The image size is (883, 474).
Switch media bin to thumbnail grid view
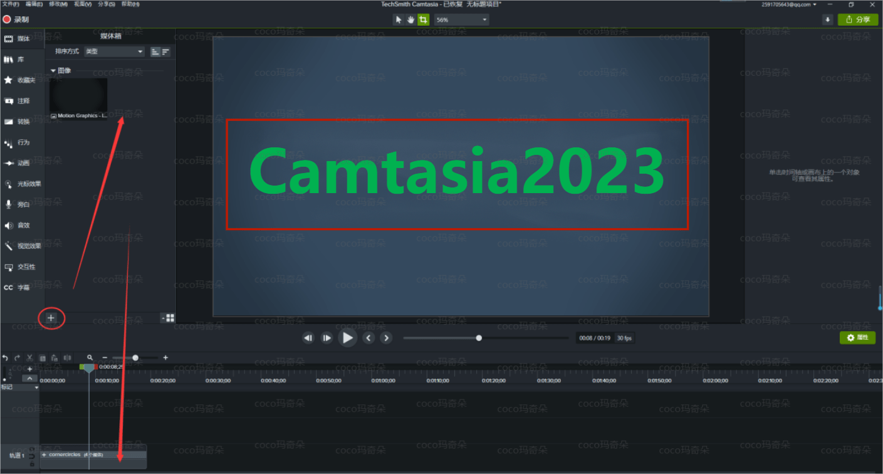(x=170, y=318)
